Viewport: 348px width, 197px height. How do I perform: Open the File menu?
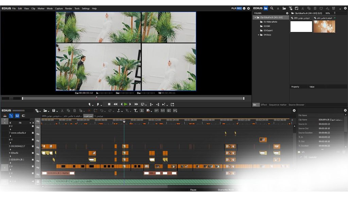pyautogui.click(x=14, y=8)
